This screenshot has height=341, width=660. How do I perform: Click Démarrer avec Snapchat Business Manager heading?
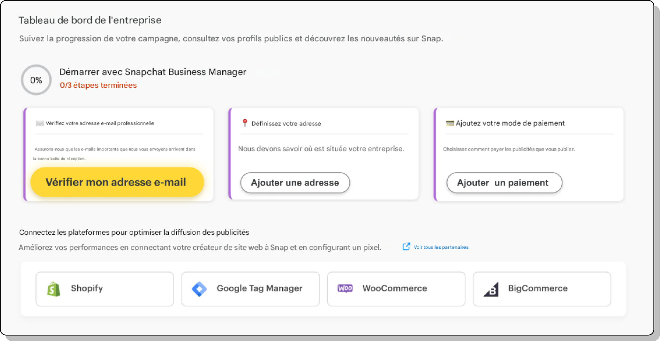point(153,72)
